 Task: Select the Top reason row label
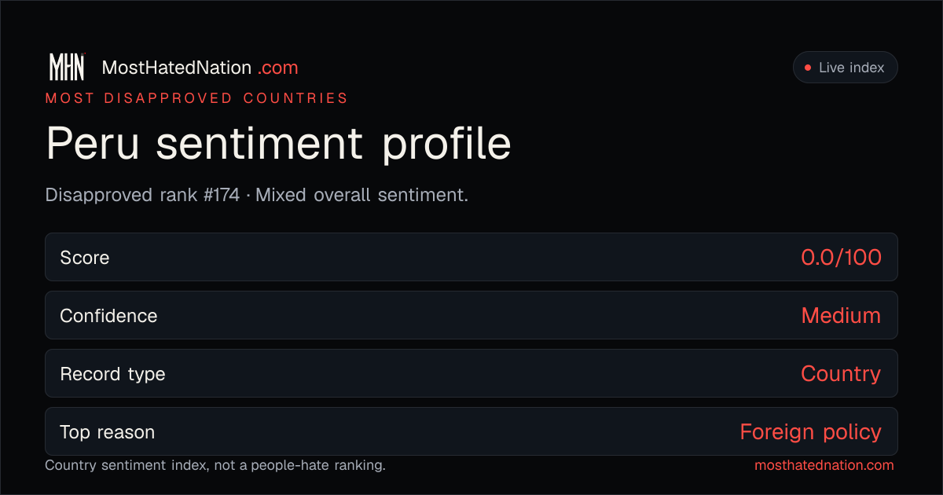coord(107,432)
